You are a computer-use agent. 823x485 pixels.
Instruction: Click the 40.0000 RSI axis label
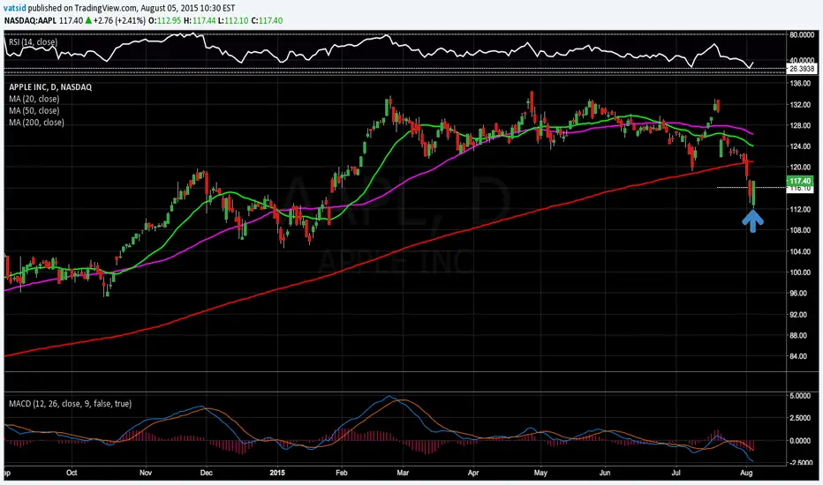pyautogui.click(x=803, y=60)
